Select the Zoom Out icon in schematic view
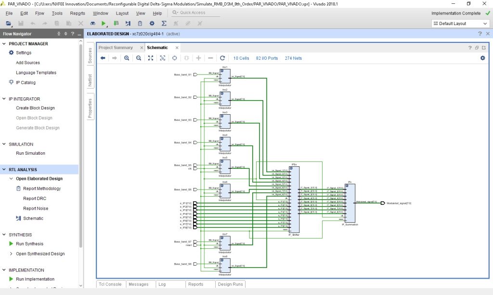The height and width of the screenshot is (295, 493). [x=138, y=58]
